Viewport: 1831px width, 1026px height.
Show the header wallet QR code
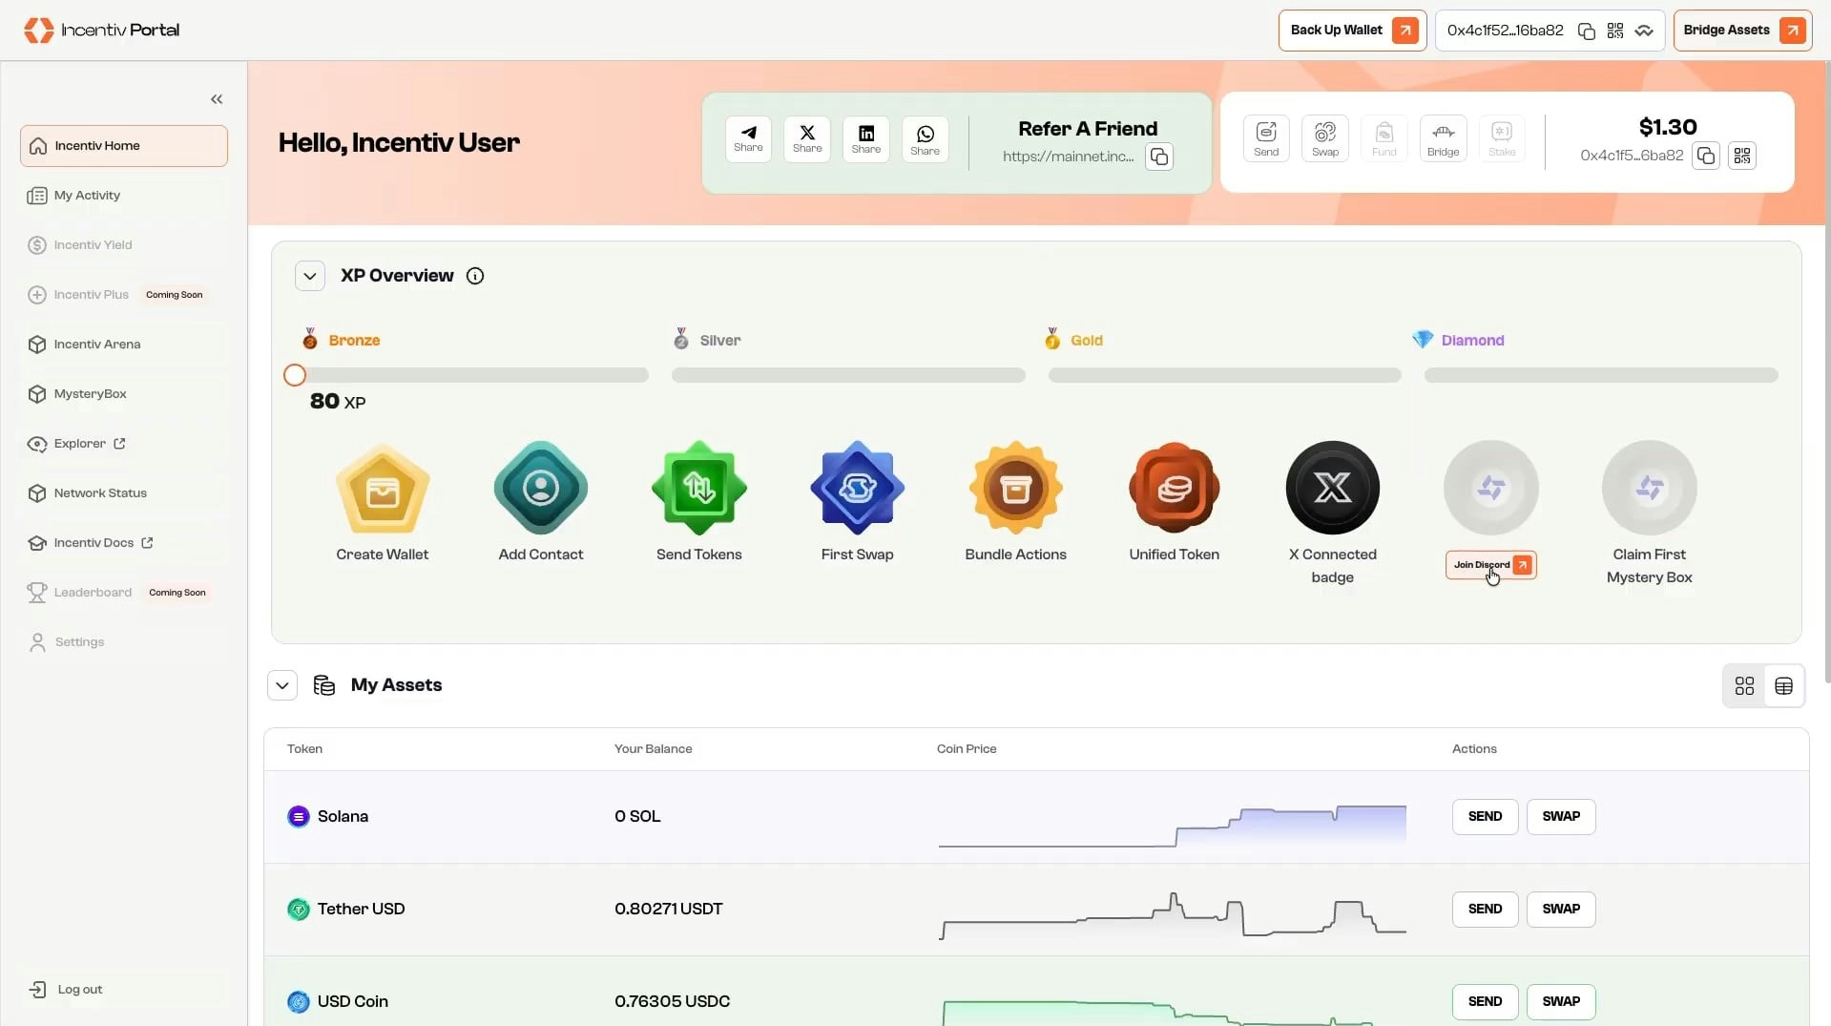point(1615,31)
